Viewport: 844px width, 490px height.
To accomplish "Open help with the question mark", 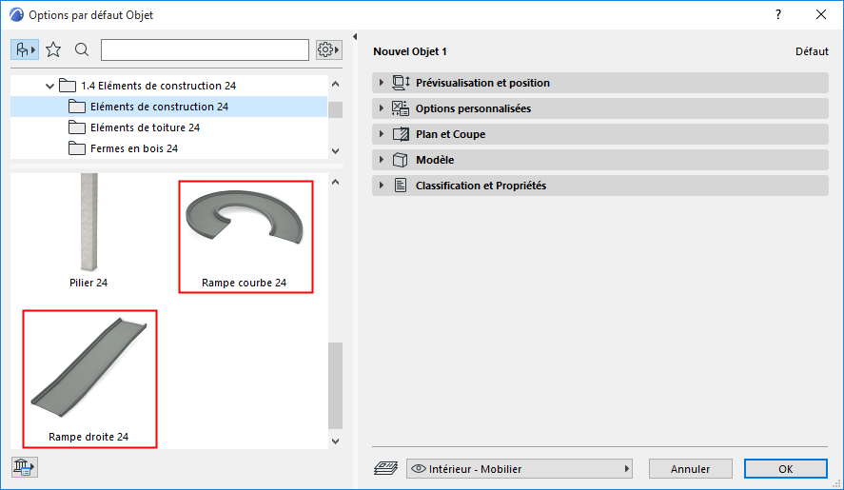I will pyautogui.click(x=778, y=14).
